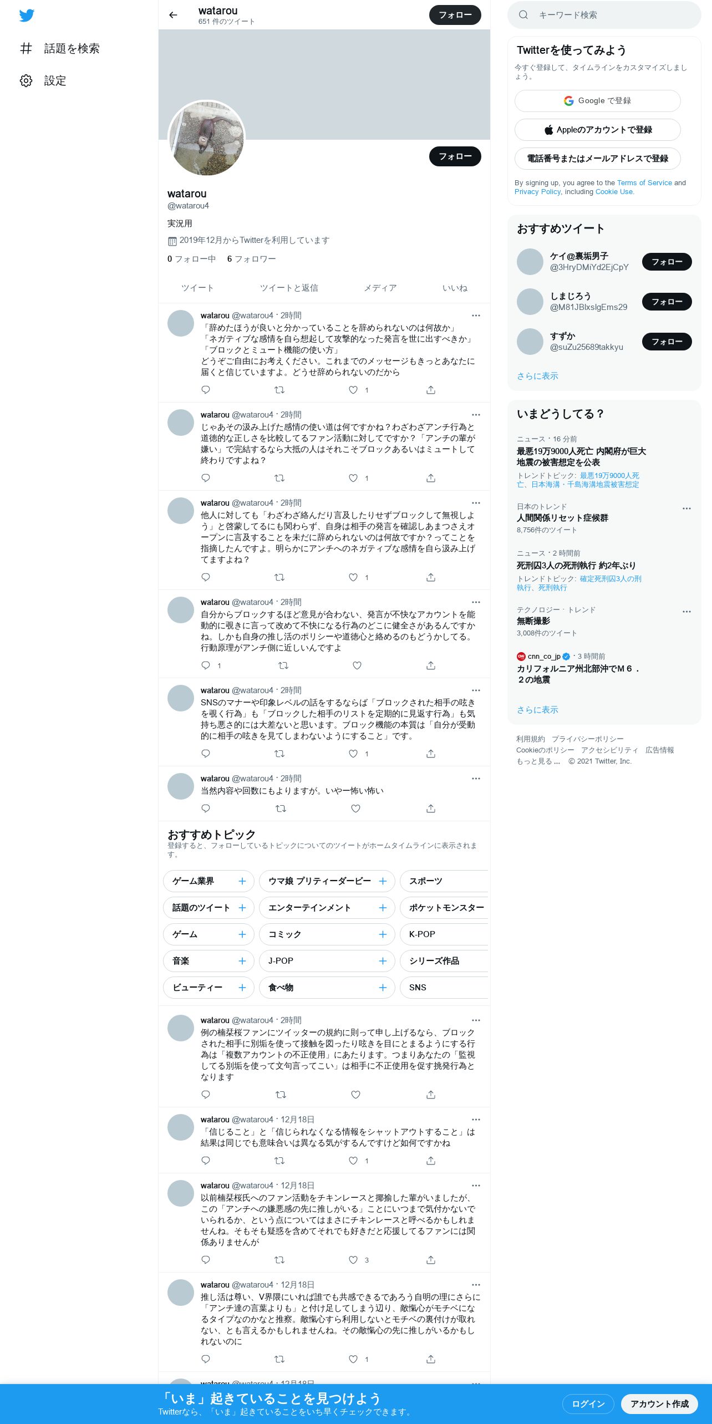712x1424 pixels.
Task: Open more menu on 辞めたほうが良い tweet
Action: (x=476, y=316)
